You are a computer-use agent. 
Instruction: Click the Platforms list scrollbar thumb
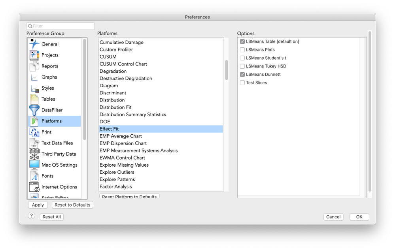[227, 70]
